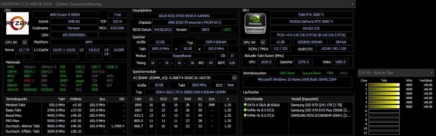Click the XMP timing row at 1800
Image resolution: width=436 pixels, height=136 pixels.
(x=184, y=105)
